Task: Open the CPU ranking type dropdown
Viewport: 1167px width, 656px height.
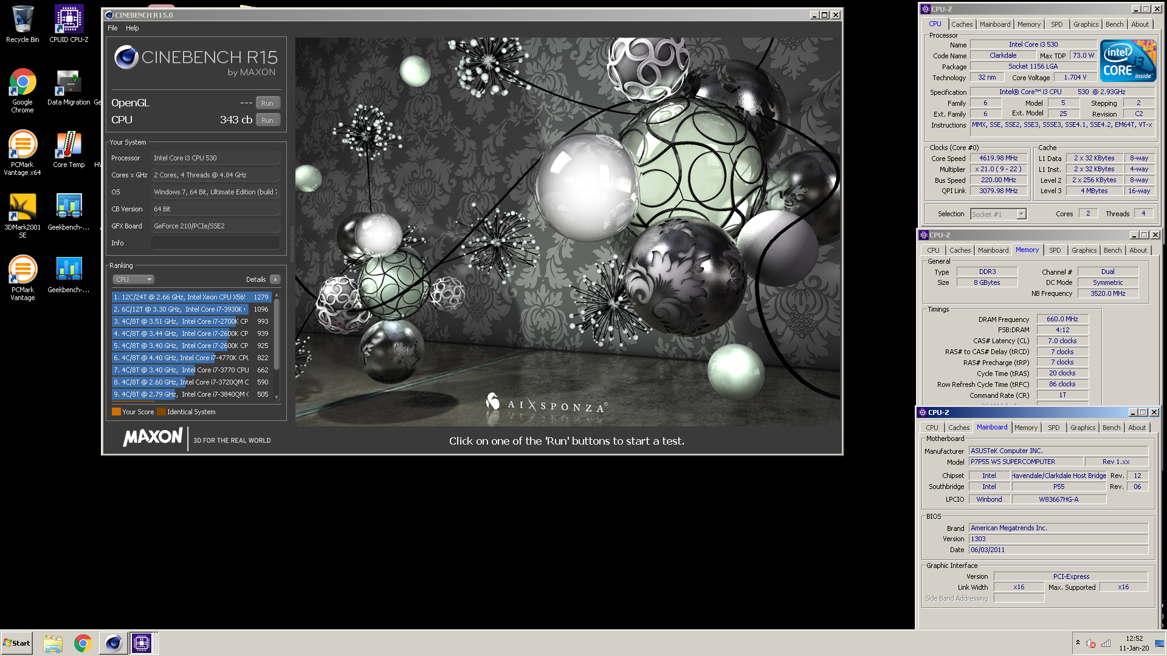Action: pyautogui.click(x=133, y=279)
